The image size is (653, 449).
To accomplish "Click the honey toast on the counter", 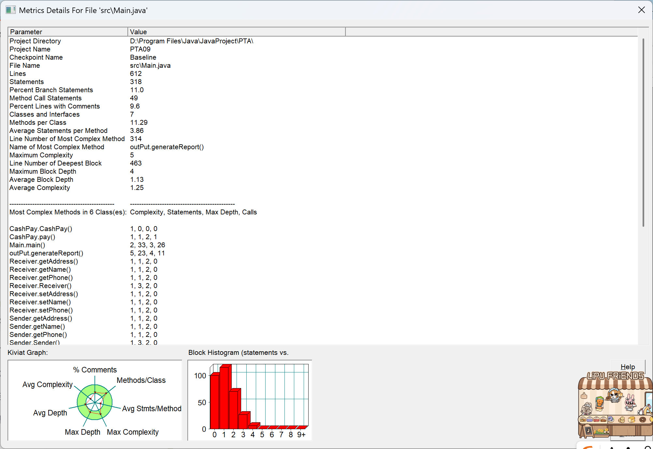I will pyautogui.click(x=632, y=419).
